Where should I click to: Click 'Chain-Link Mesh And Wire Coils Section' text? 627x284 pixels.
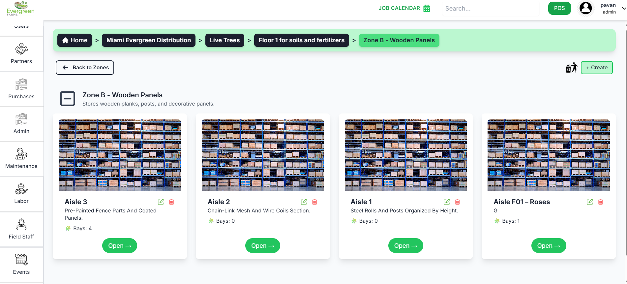click(x=259, y=211)
